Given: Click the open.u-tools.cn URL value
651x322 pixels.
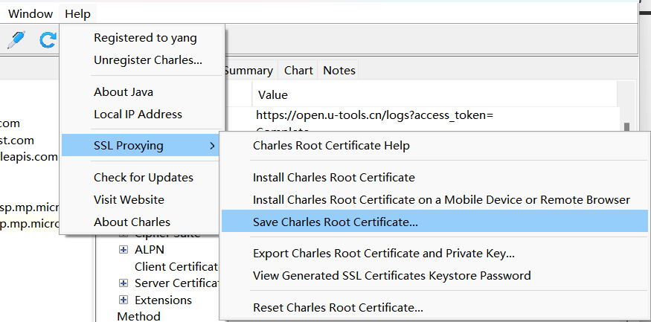Looking at the screenshot, I should tap(374, 115).
